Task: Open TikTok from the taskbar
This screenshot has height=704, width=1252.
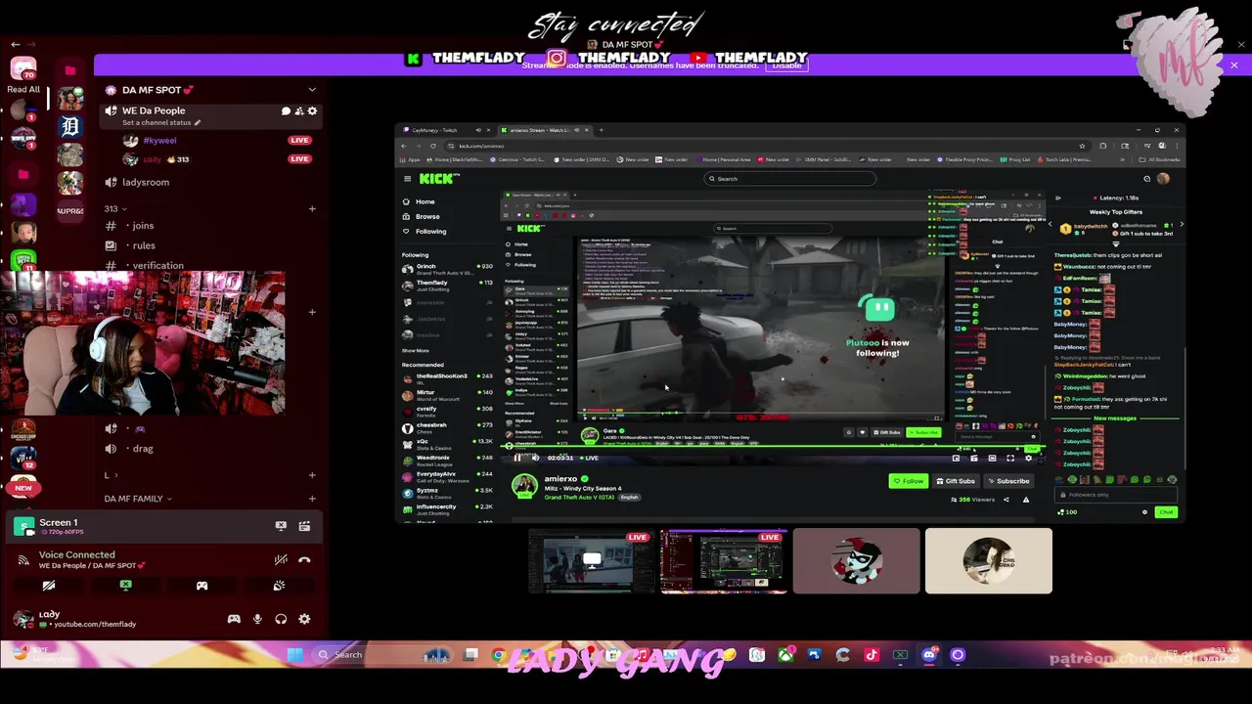Action: point(872,655)
